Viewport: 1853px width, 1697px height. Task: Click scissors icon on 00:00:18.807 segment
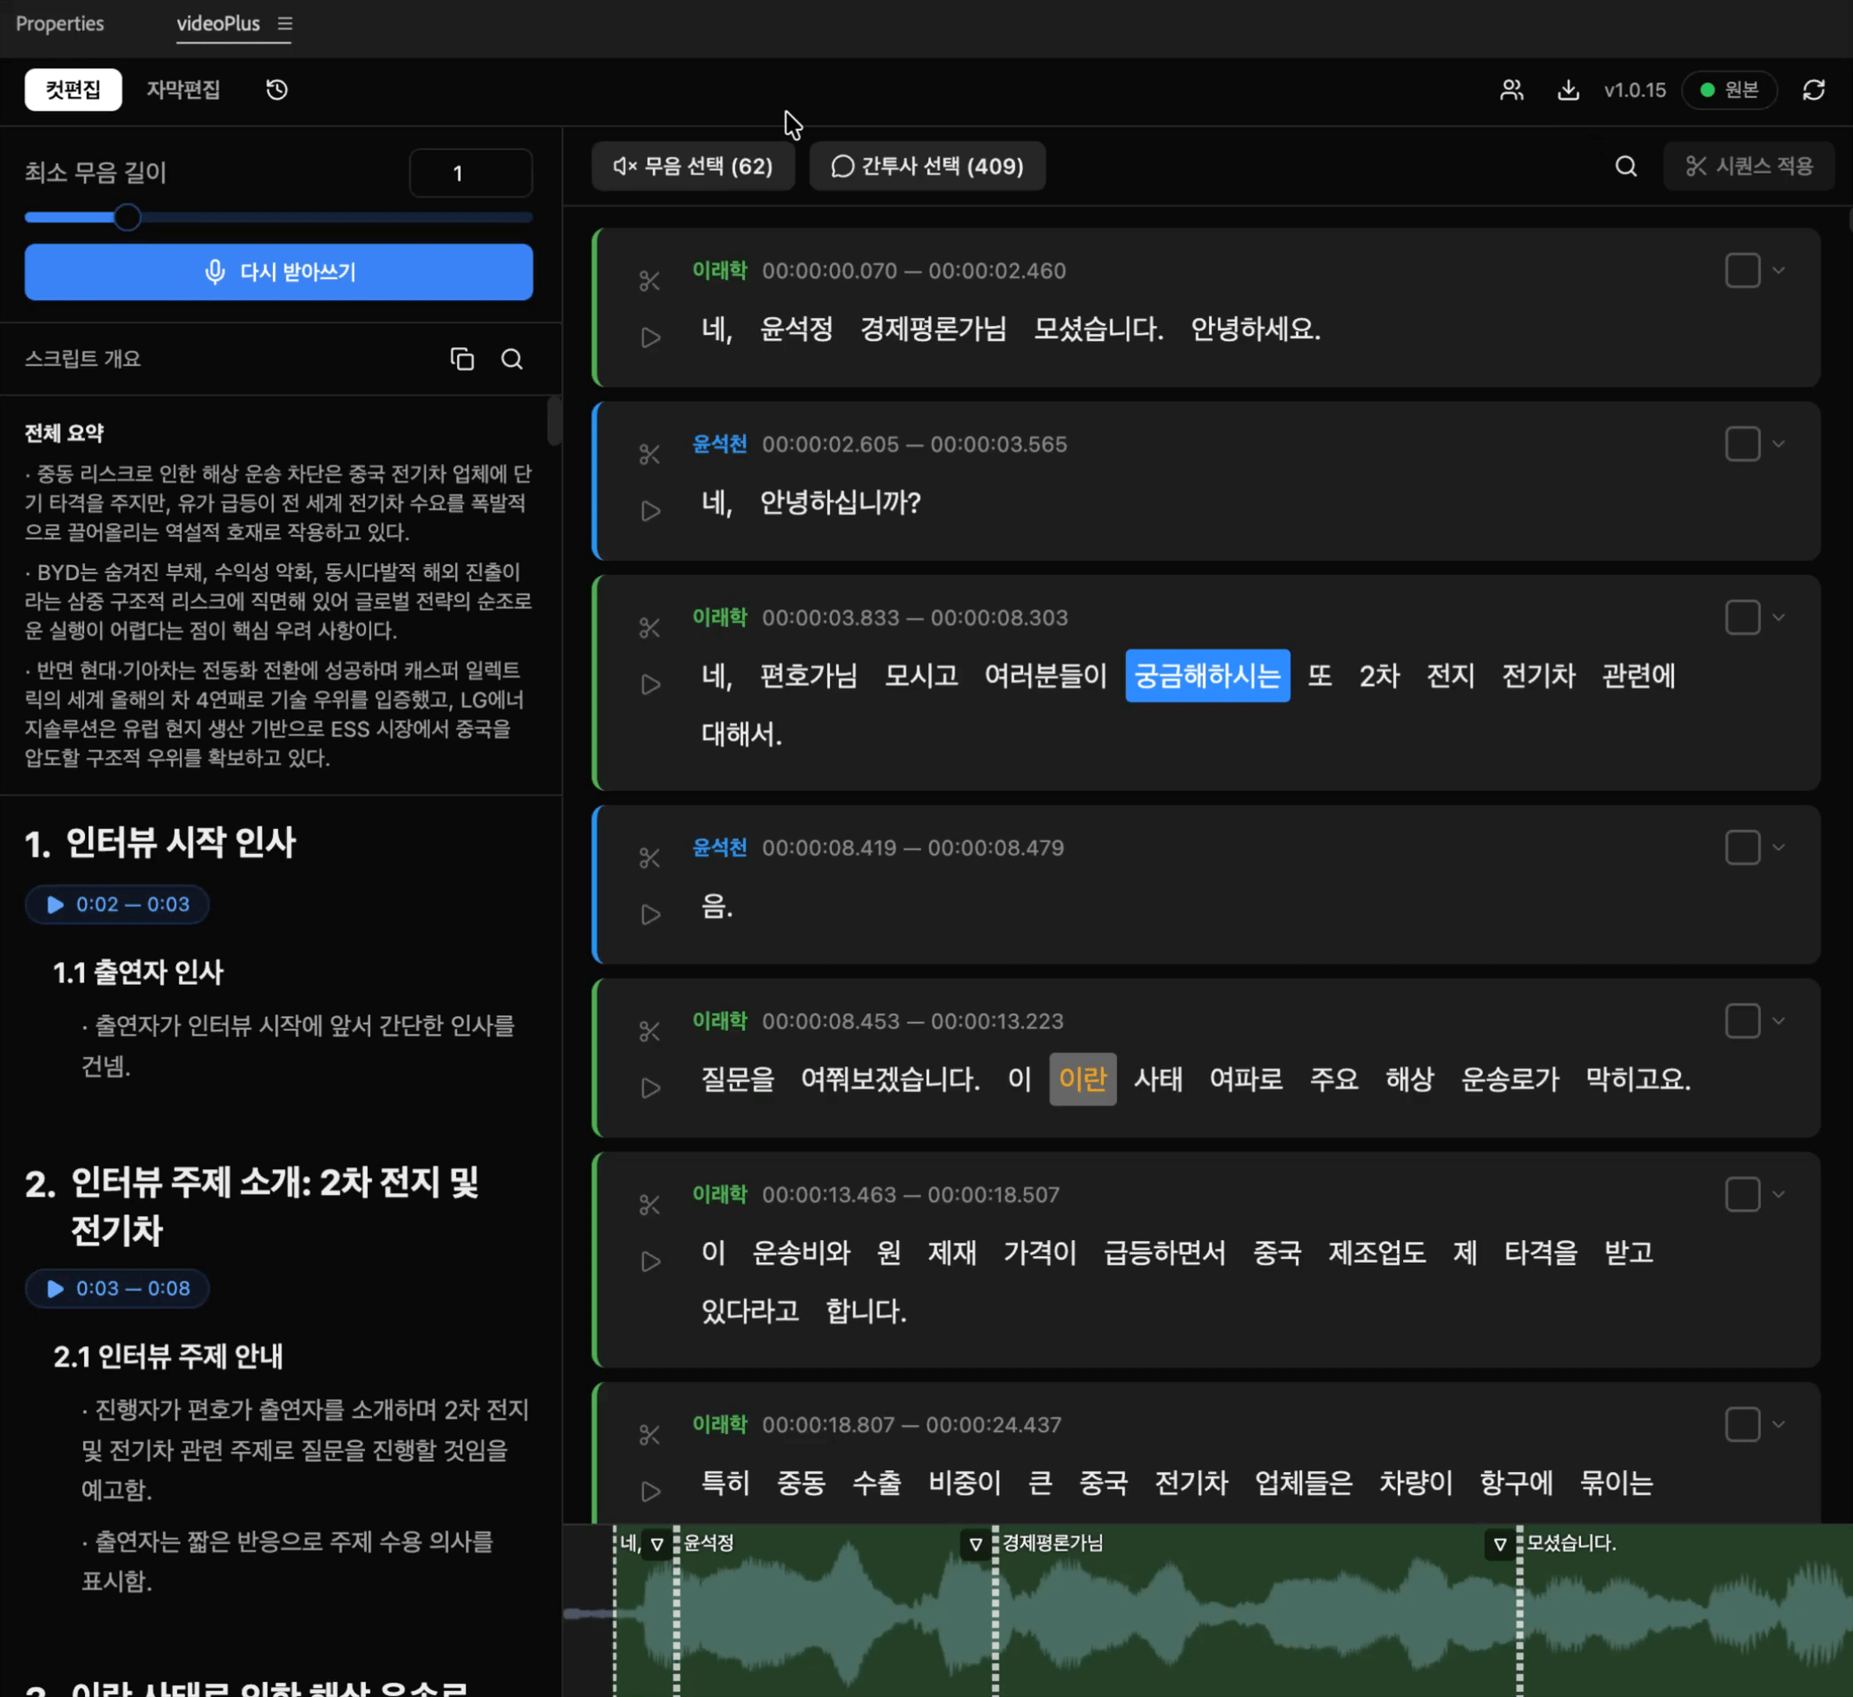(x=650, y=1434)
